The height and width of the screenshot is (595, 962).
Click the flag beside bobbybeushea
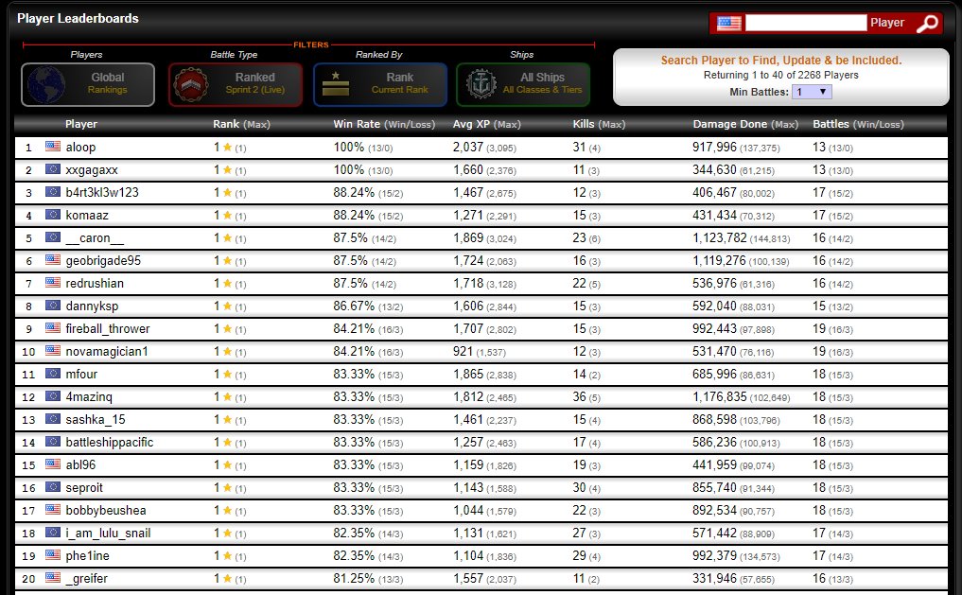point(53,510)
